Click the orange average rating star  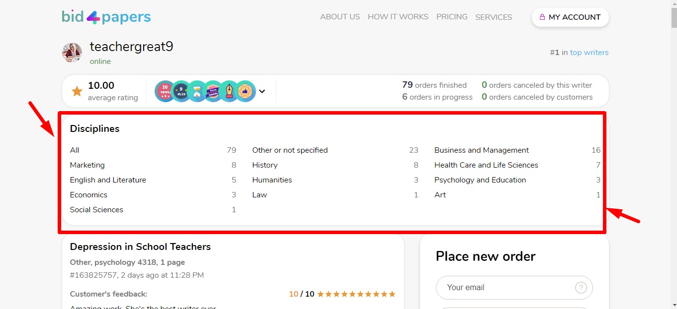tap(77, 91)
